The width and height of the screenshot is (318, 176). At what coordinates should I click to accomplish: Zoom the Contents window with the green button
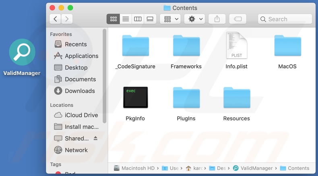tap(70, 8)
